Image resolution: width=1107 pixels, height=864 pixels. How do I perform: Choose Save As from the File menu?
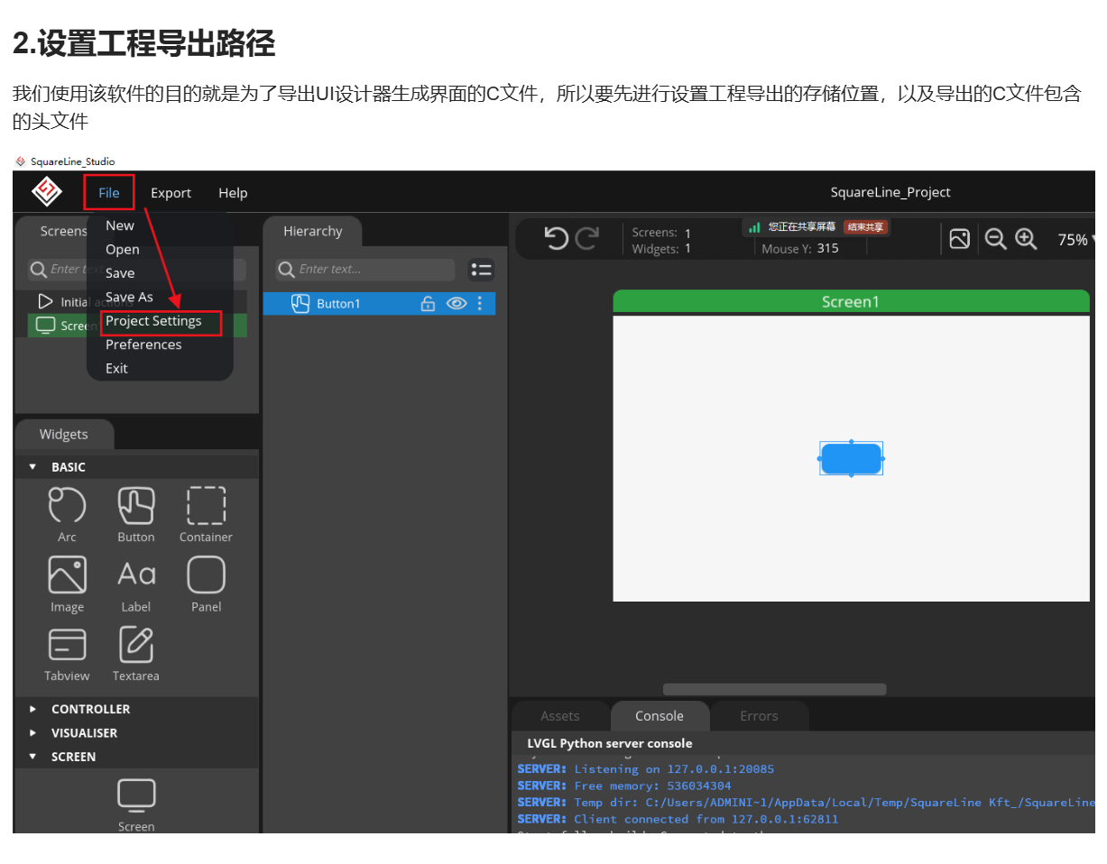point(129,297)
